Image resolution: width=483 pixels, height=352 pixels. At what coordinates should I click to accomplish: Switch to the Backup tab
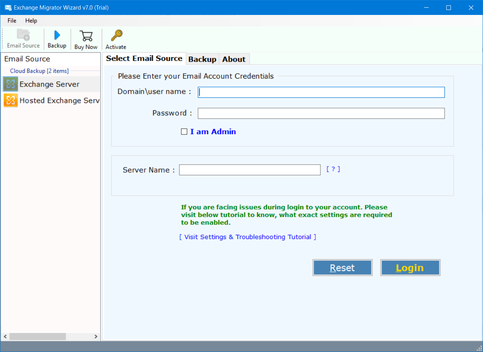click(x=202, y=59)
